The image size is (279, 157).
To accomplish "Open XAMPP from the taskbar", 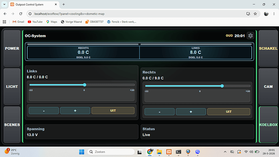I will (x=169, y=152).
